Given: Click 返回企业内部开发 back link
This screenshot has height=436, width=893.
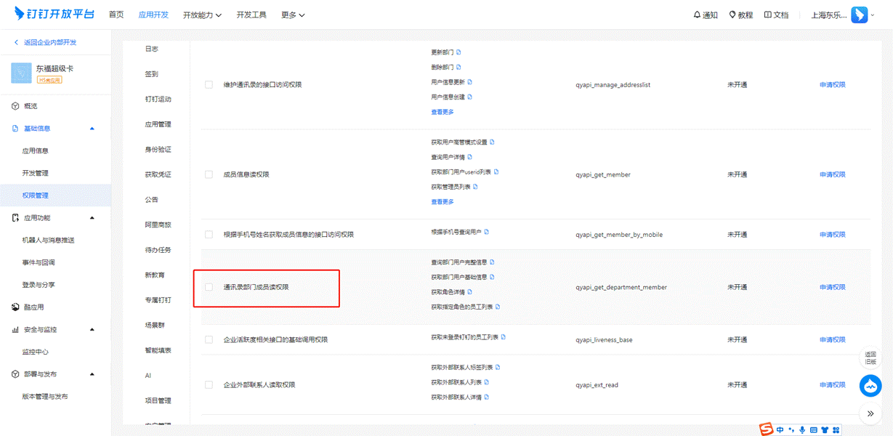Looking at the screenshot, I should click(x=49, y=42).
